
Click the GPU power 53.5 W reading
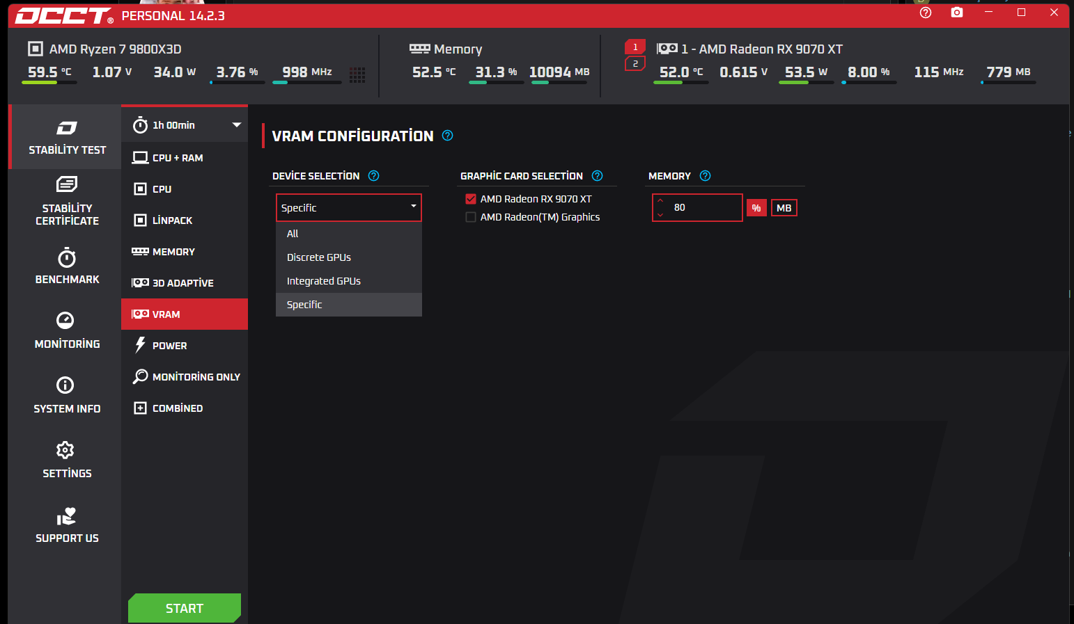coord(807,72)
